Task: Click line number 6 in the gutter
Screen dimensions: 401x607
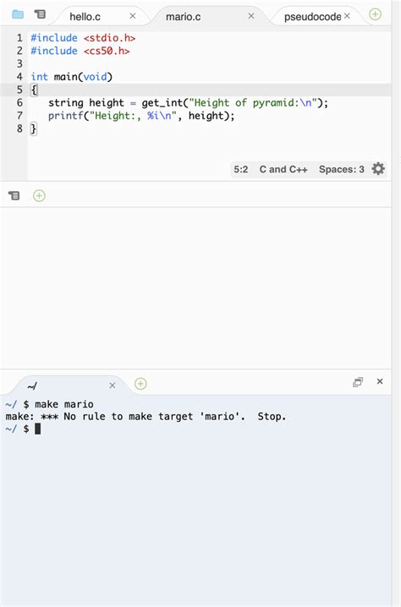Action: click(19, 102)
